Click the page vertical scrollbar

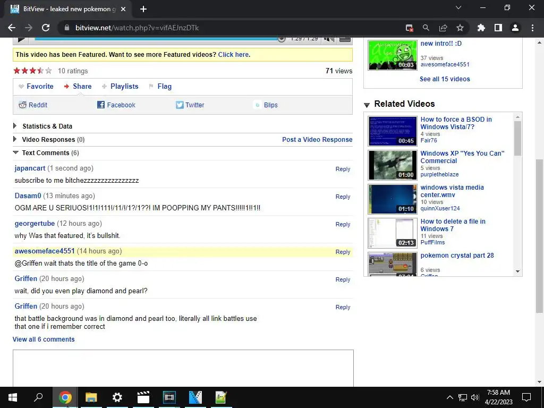pyautogui.click(x=539, y=236)
